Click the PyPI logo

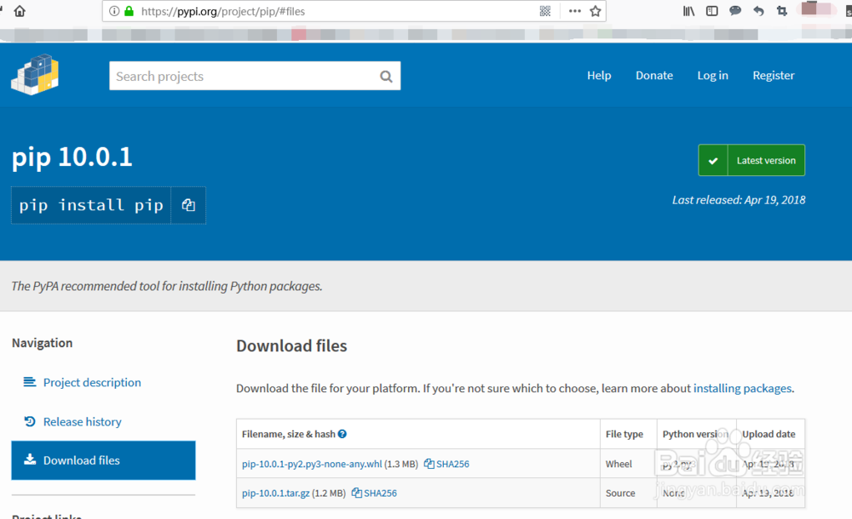(35, 75)
